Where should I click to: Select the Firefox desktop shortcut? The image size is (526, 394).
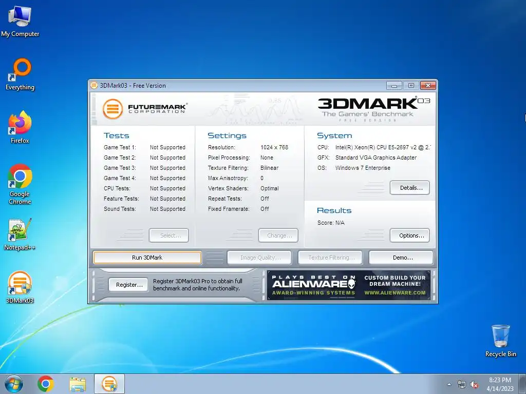20,127
